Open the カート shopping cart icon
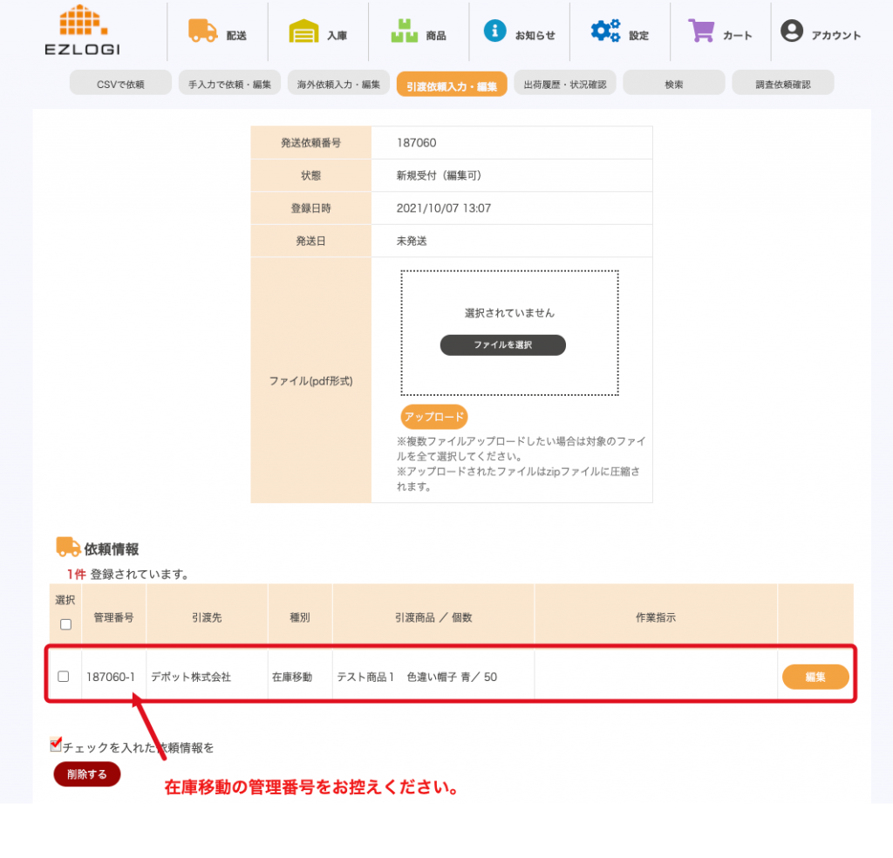 701,31
